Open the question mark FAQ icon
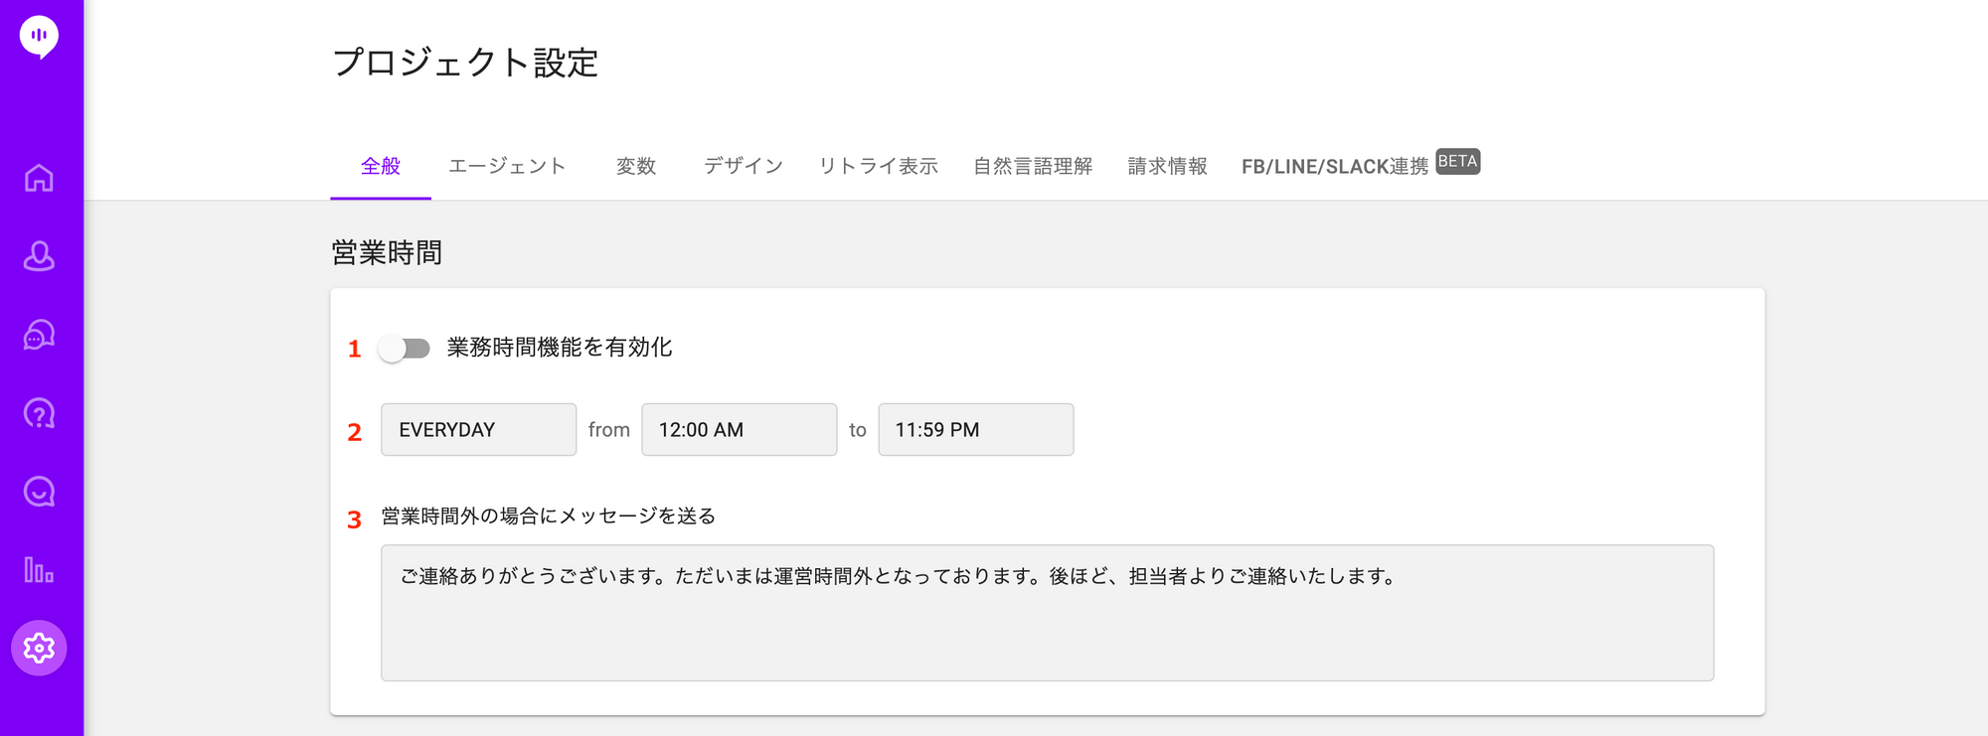The height and width of the screenshot is (736, 1988). (39, 413)
